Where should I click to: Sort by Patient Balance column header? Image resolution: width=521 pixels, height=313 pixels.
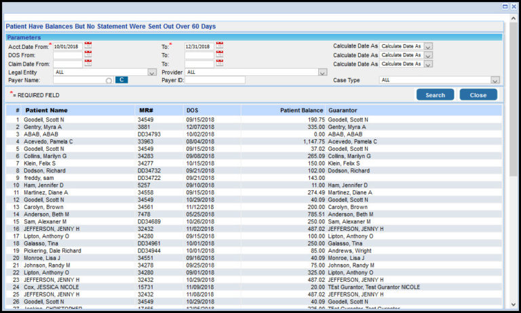click(x=301, y=110)
